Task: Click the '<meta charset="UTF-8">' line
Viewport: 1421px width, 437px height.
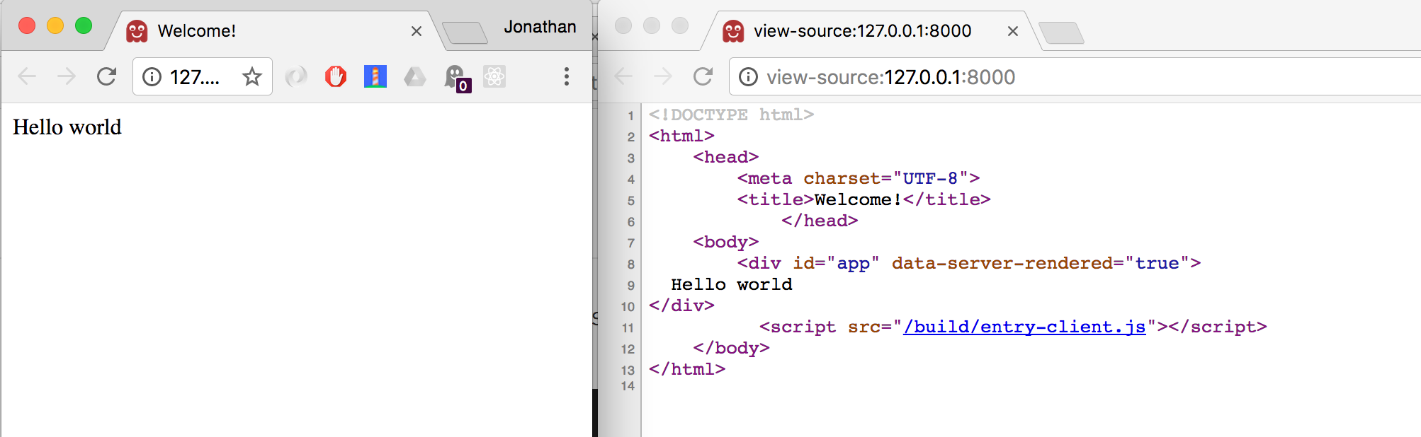Action: click(x=859, y=178)
